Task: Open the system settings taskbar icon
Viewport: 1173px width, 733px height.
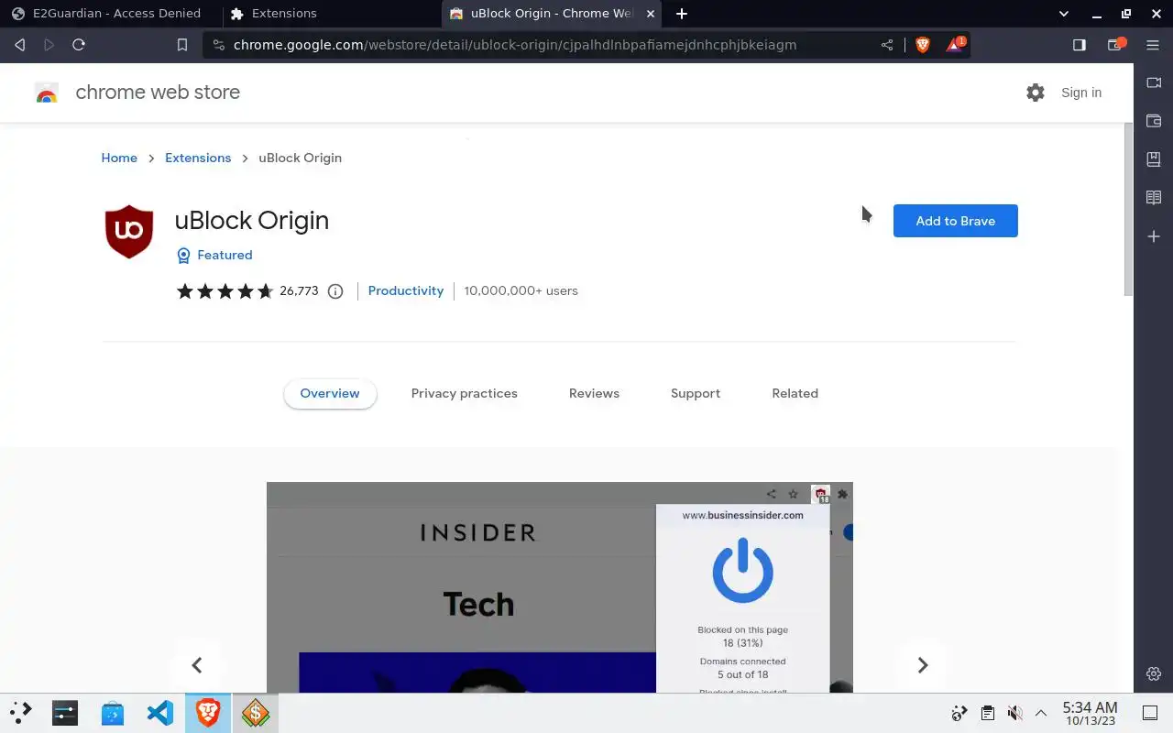Action: pos(65,713)
